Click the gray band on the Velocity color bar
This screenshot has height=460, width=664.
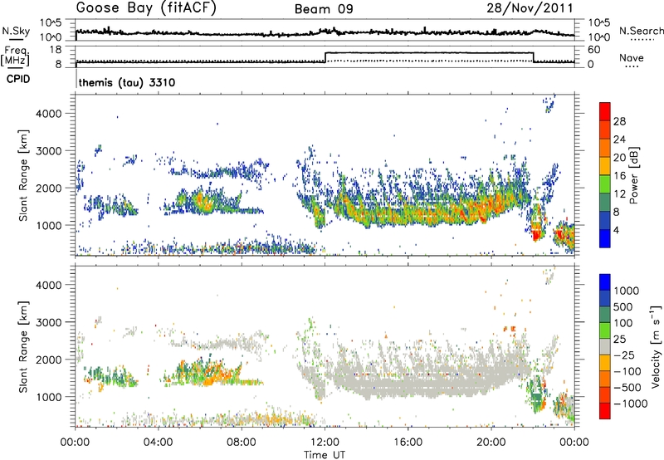[605, 346]
